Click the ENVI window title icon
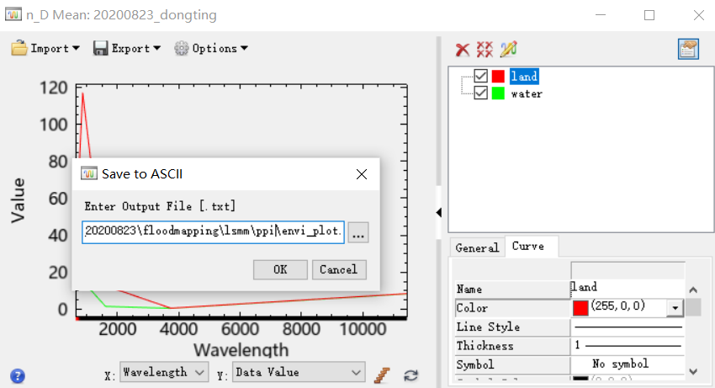Image resolution: width=715 pixels, height=388 pixels. (x=13, y=14)
